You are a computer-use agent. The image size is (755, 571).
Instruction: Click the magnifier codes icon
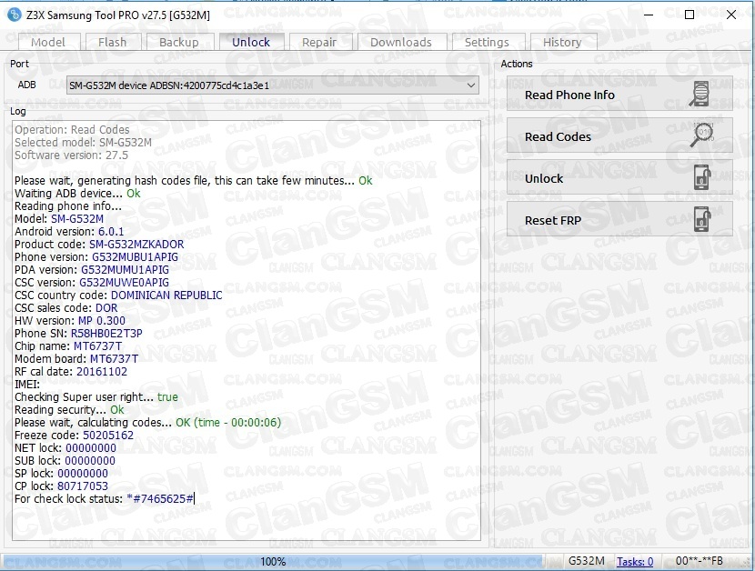point(702,135)
